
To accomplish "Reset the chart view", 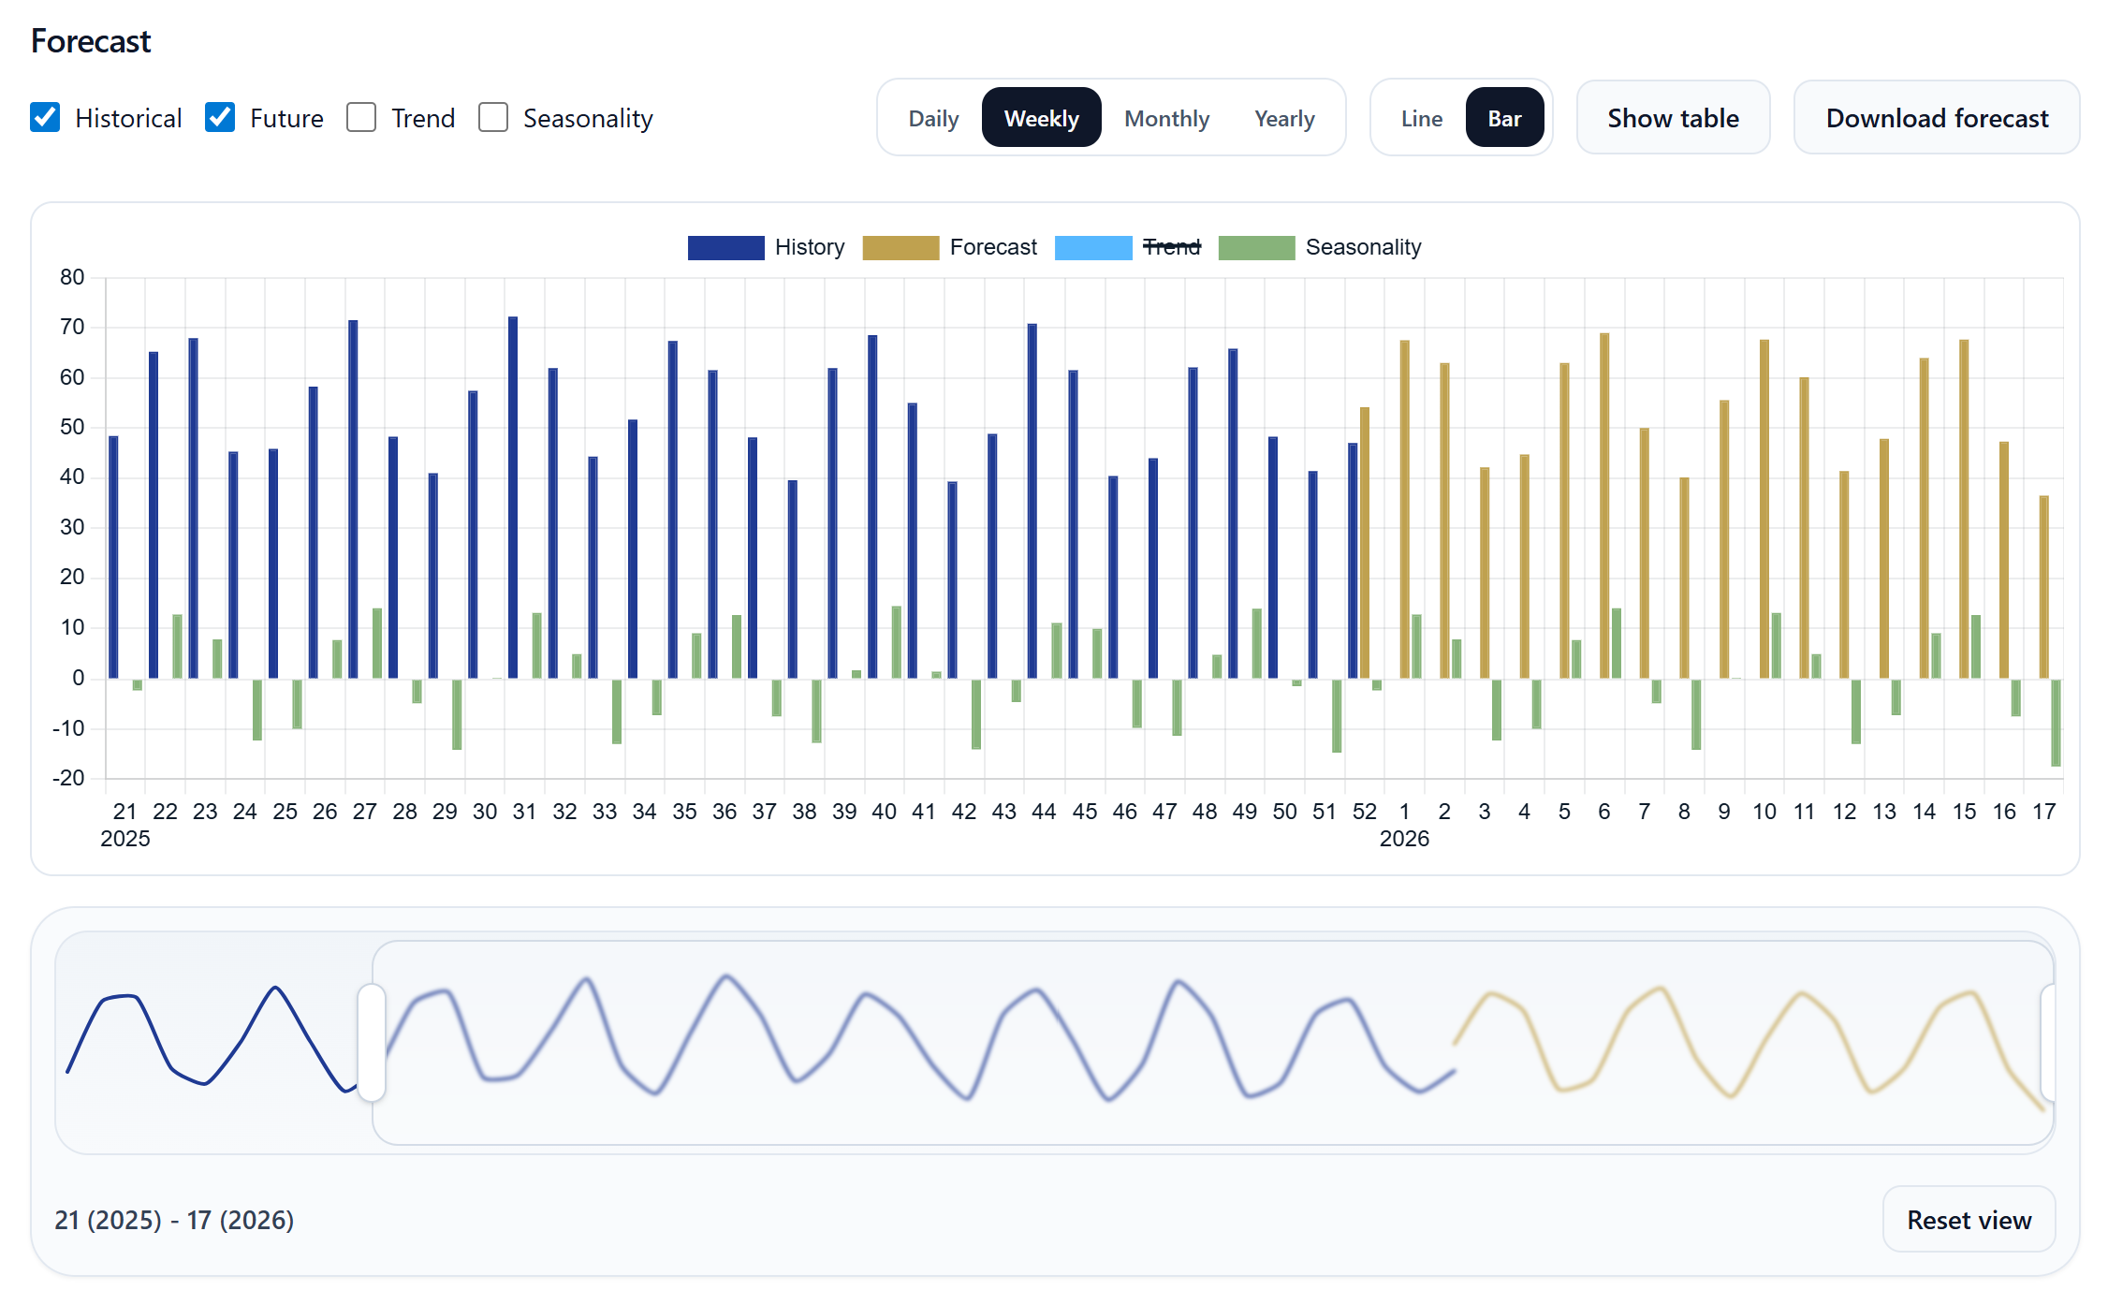I will coord(1969,1219).
